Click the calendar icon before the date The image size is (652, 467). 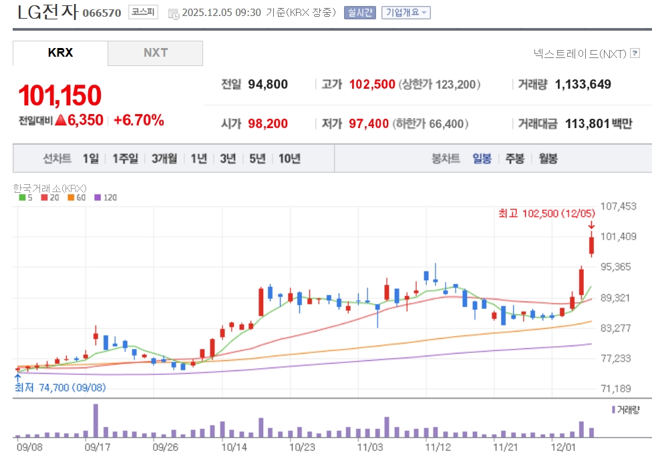click(174, 14)
